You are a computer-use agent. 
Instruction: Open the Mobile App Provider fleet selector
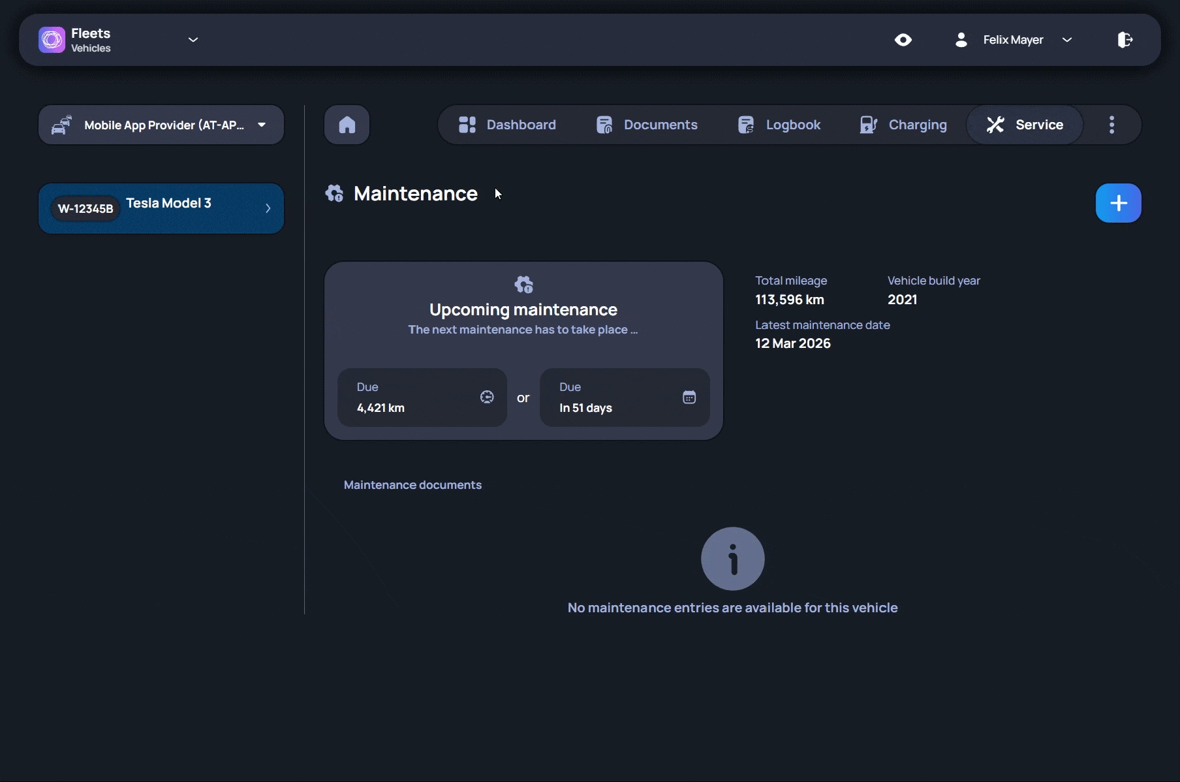coord(161,125)
